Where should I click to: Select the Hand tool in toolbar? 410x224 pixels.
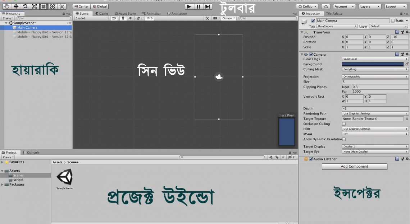6,6
